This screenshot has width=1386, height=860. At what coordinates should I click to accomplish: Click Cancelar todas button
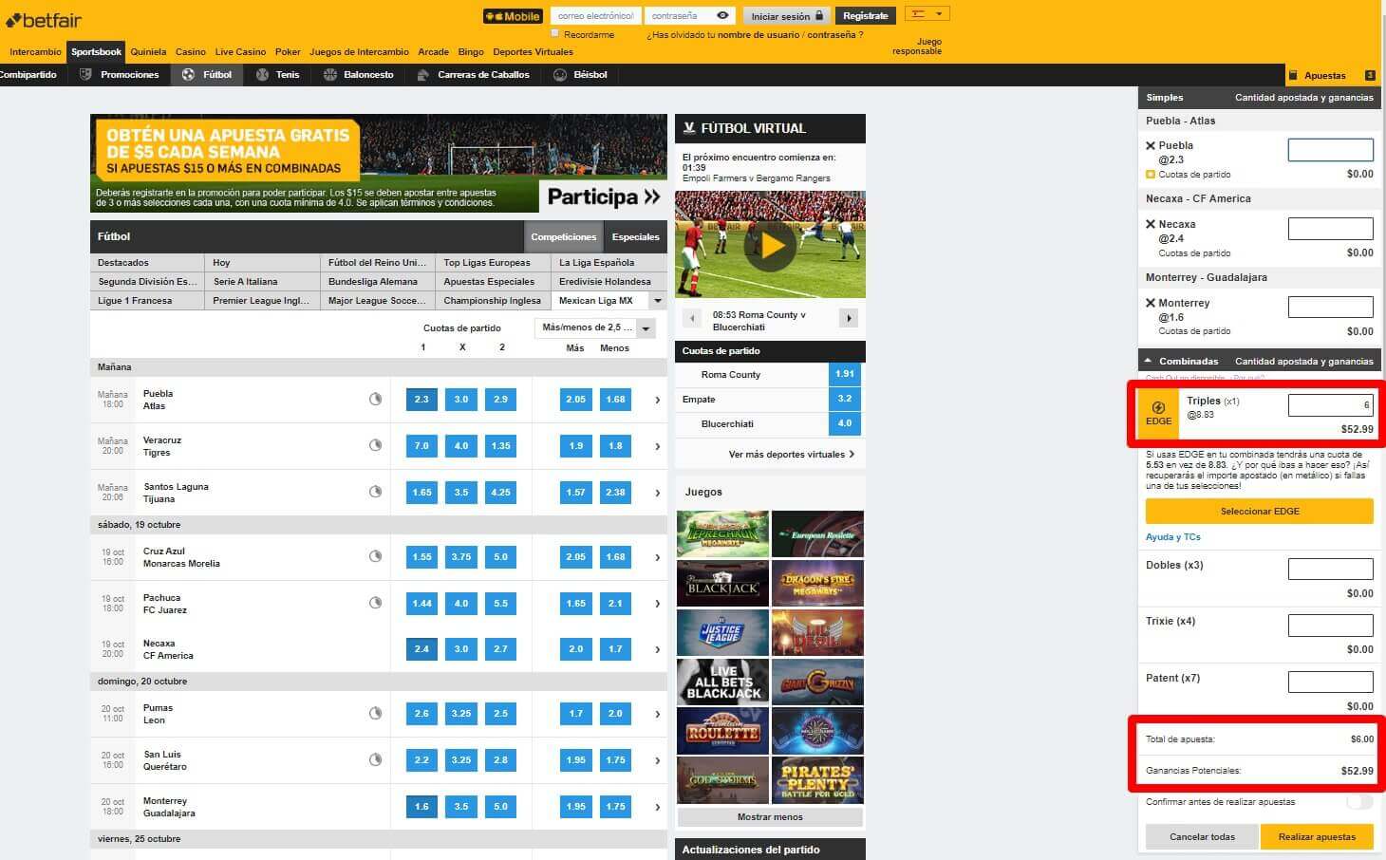pyautogui.click(x=1202, y=837)
